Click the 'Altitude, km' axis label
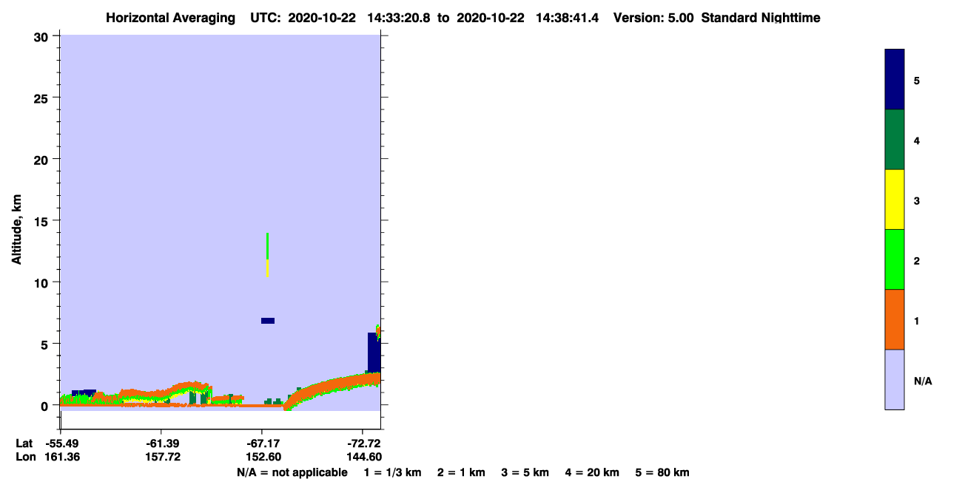 16,230
